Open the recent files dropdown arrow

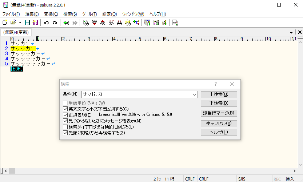coord(20,23)
